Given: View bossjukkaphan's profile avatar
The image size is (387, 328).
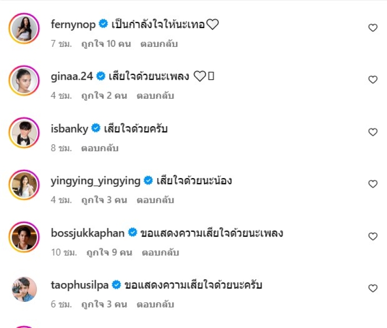Looking at the screenshot, I should (24, 237).
